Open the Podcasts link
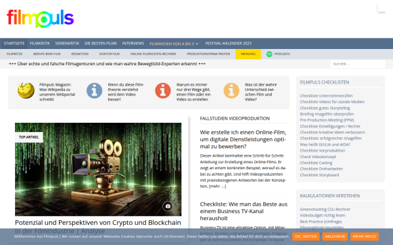 click(x=282, y=54)
